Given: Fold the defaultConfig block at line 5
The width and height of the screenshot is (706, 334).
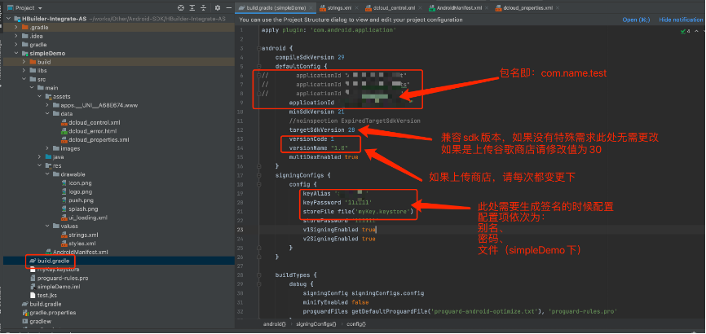Looking at the screenshot, I should [259, 66].
